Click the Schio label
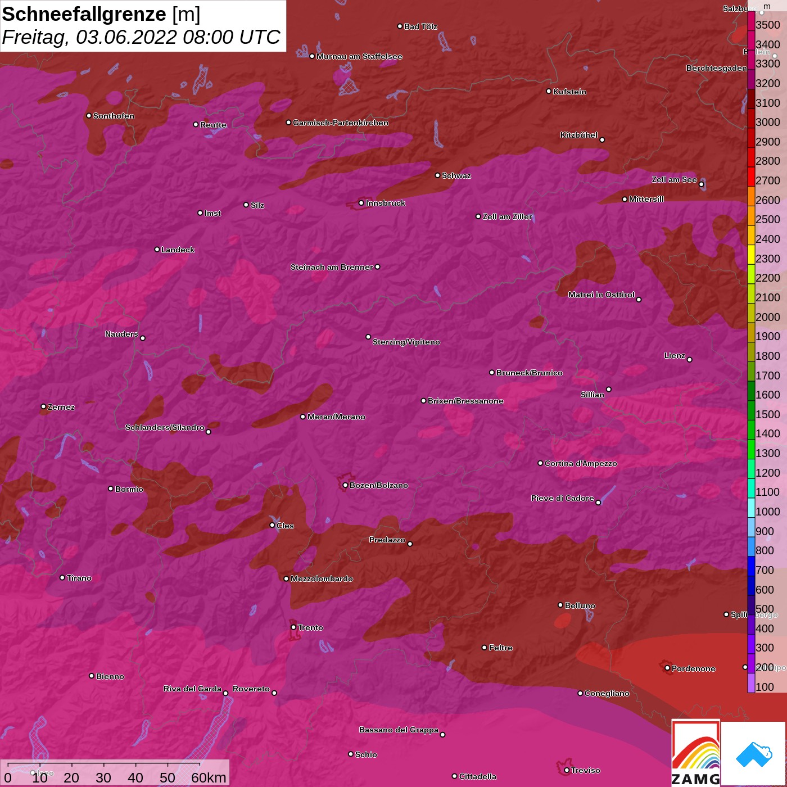This screenshot has height=787, width=787. point(366,754)
